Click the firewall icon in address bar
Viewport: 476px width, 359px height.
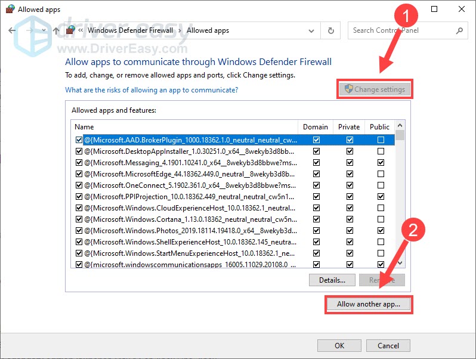tap(70, 30)
